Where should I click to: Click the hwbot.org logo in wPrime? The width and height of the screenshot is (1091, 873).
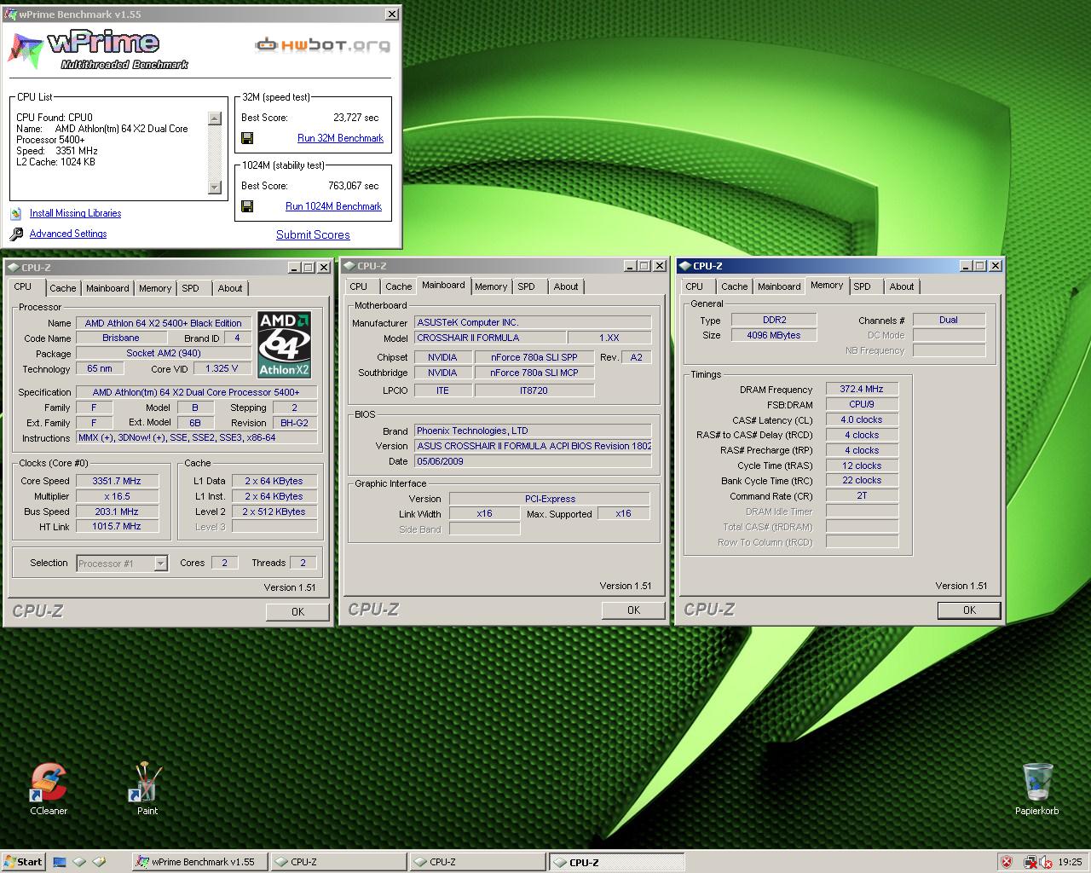pyautogui.click(x=323, y=44)
